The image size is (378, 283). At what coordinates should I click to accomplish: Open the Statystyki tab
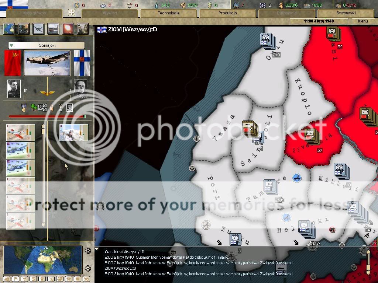[x=346, y=13]
